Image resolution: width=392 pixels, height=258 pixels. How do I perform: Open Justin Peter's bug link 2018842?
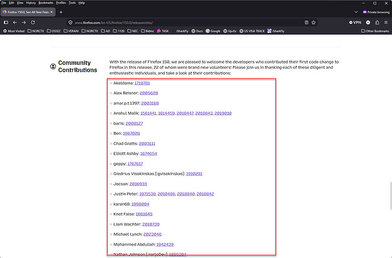pyautogui.click(x=205, y=194)
